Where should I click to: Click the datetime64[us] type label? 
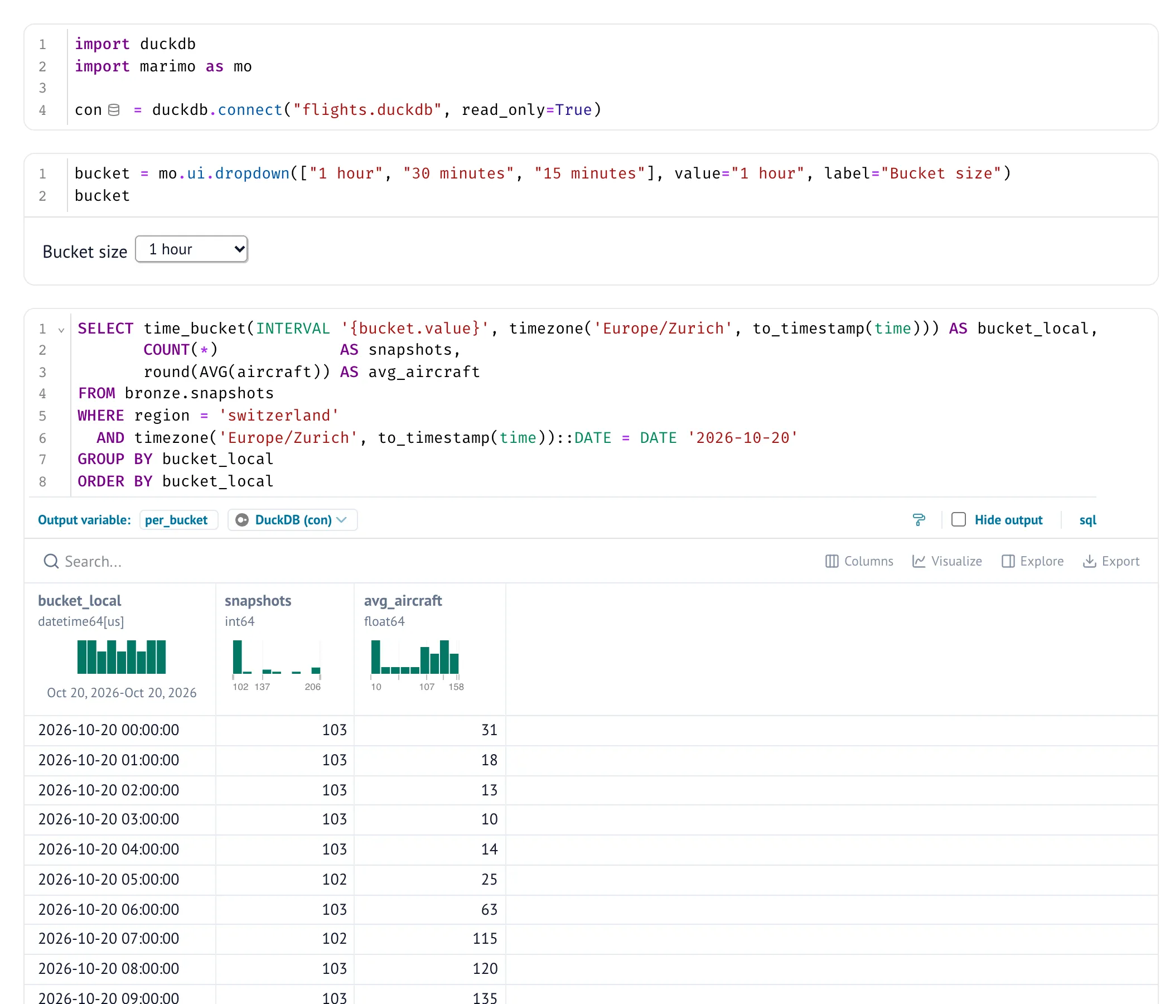pyautogui.click(x=81, y=621)
